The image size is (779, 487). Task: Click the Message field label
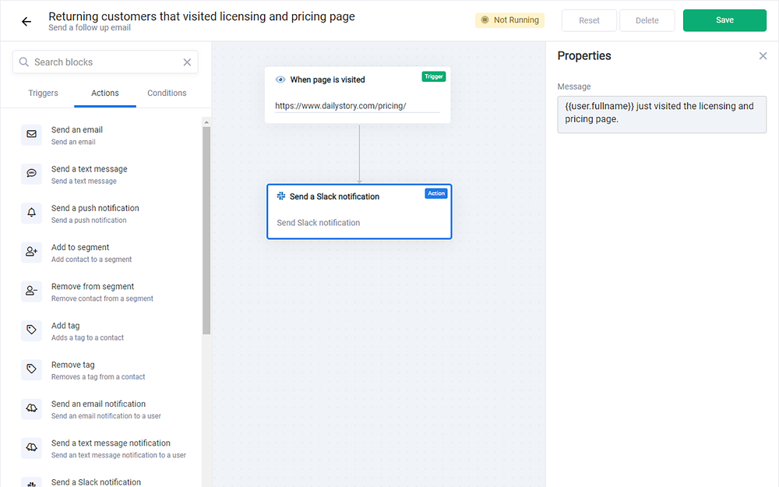[x=574, y=86]
